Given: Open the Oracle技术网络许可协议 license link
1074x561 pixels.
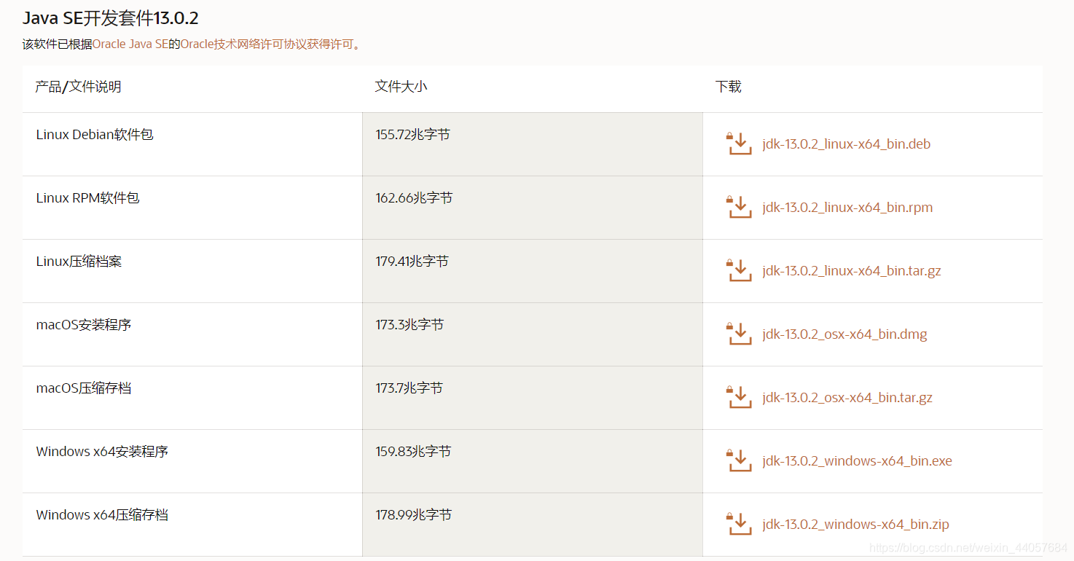Looking at the screenshot, I should coord(267,44).
